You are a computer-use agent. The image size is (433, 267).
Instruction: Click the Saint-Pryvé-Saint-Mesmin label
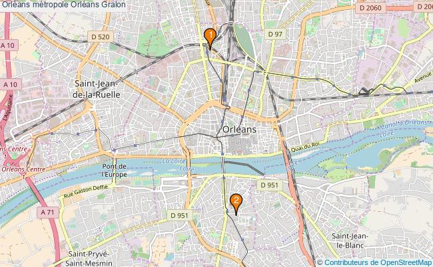point(89,258)
